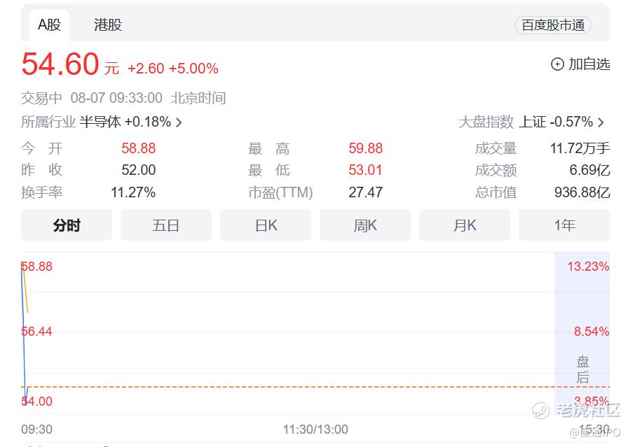Click the orange dashed previous-close line
Viewport: 633px width, 447px height.
280,387
